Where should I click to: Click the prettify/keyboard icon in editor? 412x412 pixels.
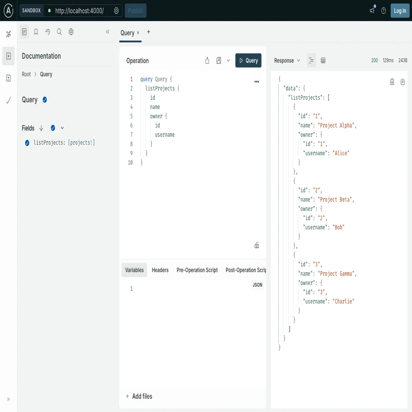(x=257, y=245)
